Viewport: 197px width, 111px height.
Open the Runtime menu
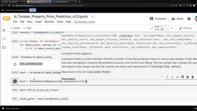coord(49,22)
